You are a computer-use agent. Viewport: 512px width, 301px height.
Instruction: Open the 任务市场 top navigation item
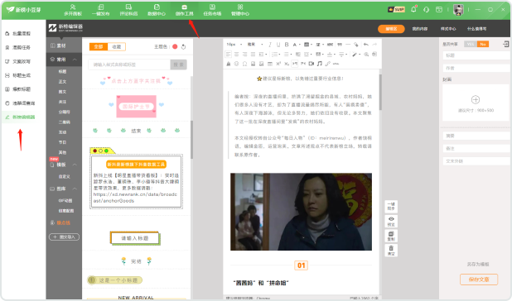pos(212,10)
